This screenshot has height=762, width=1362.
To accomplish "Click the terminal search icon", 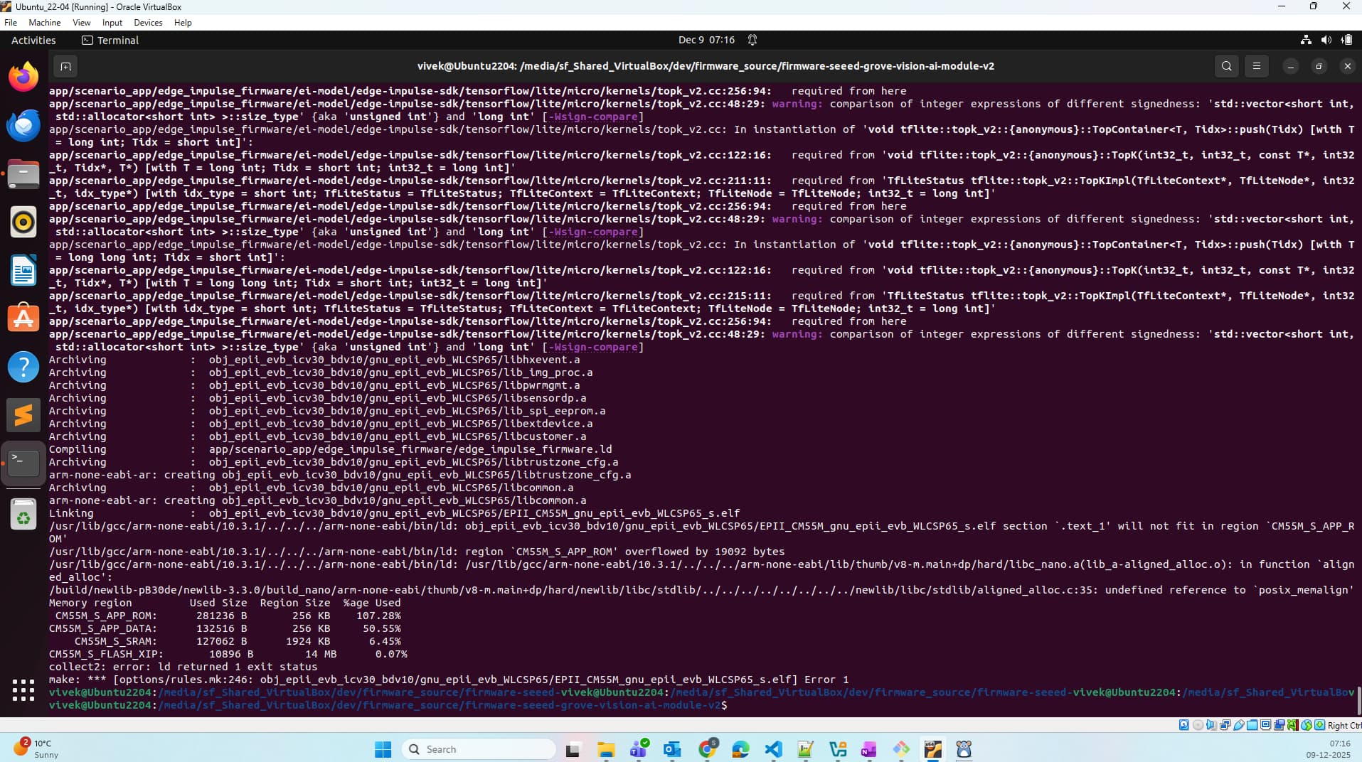I will click(1226, 66).
